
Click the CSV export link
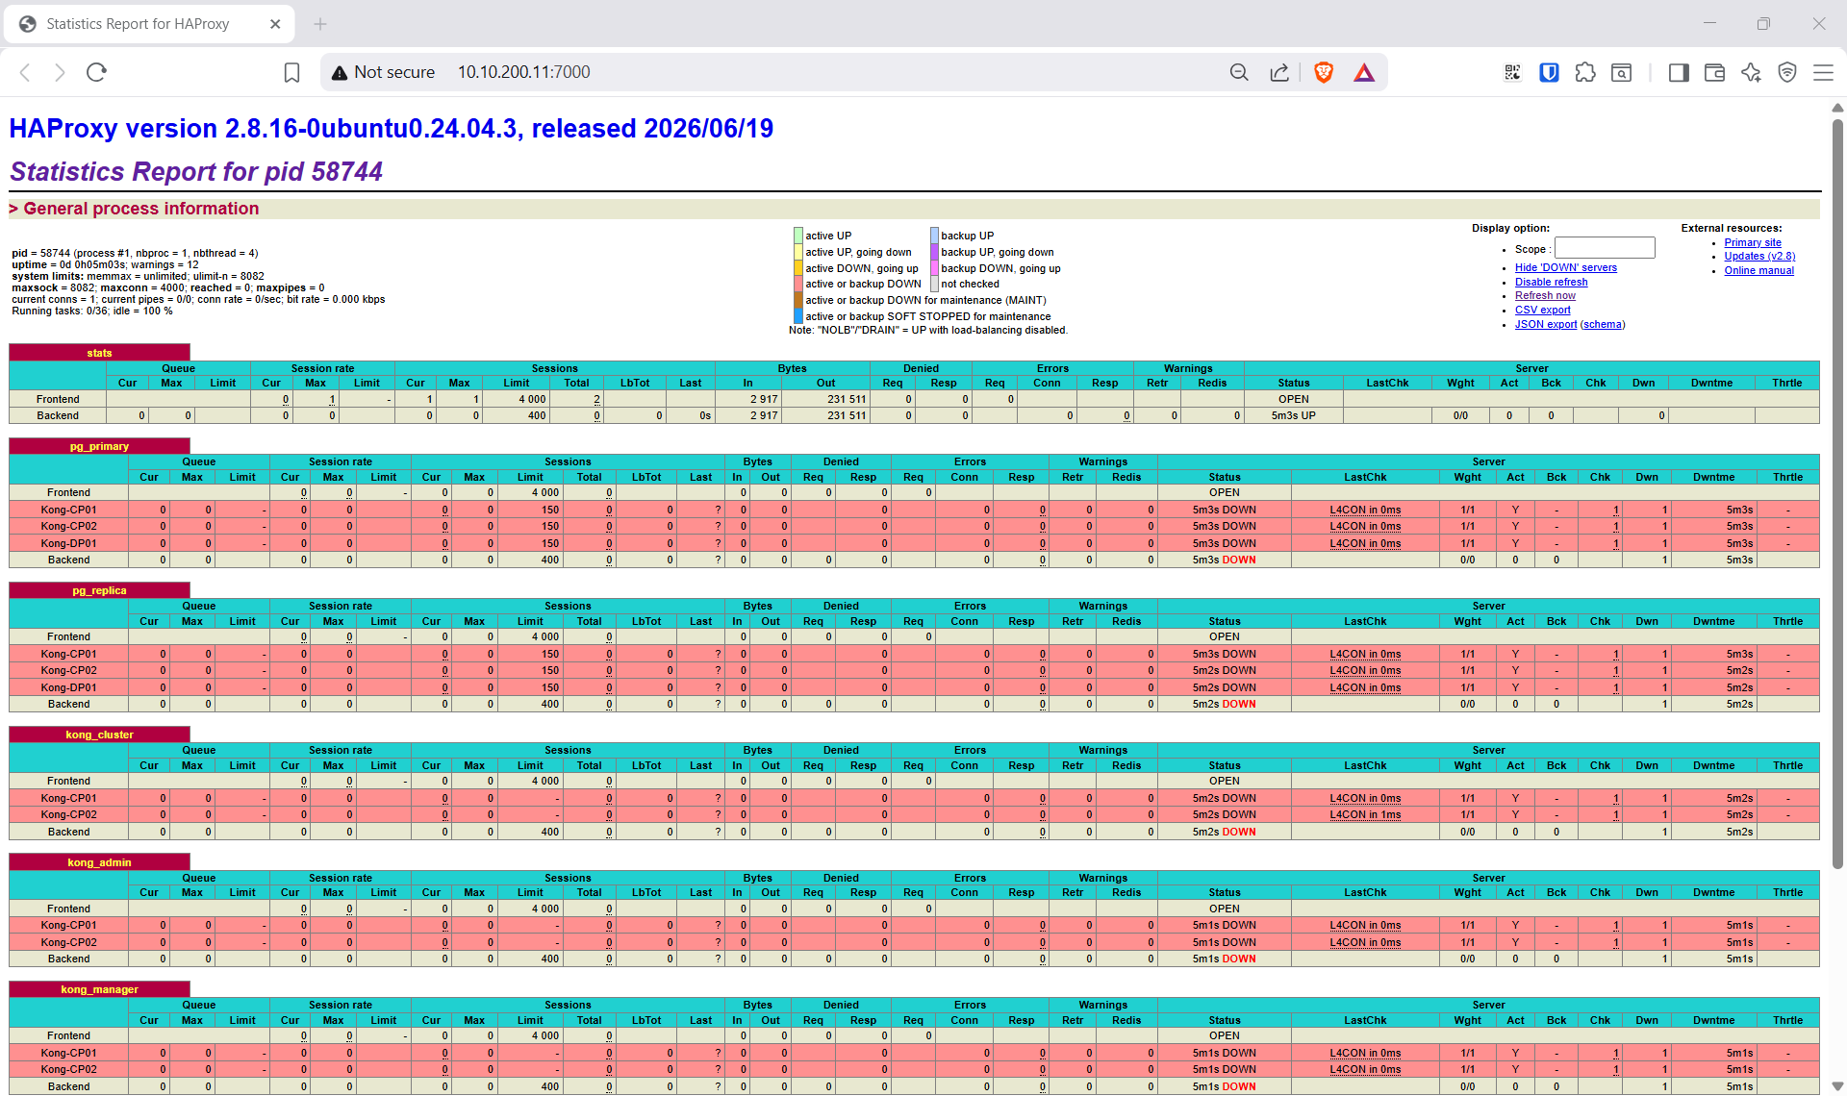[x=1543, y=310]
